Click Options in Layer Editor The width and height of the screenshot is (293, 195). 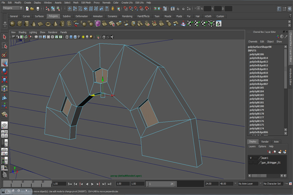click(262, 146)
